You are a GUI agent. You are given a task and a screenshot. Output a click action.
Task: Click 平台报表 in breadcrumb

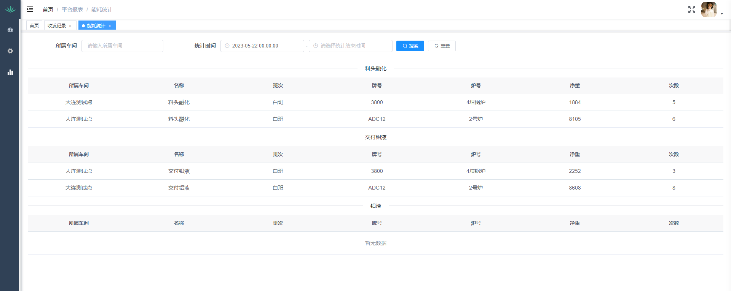(x=72, y=9)
